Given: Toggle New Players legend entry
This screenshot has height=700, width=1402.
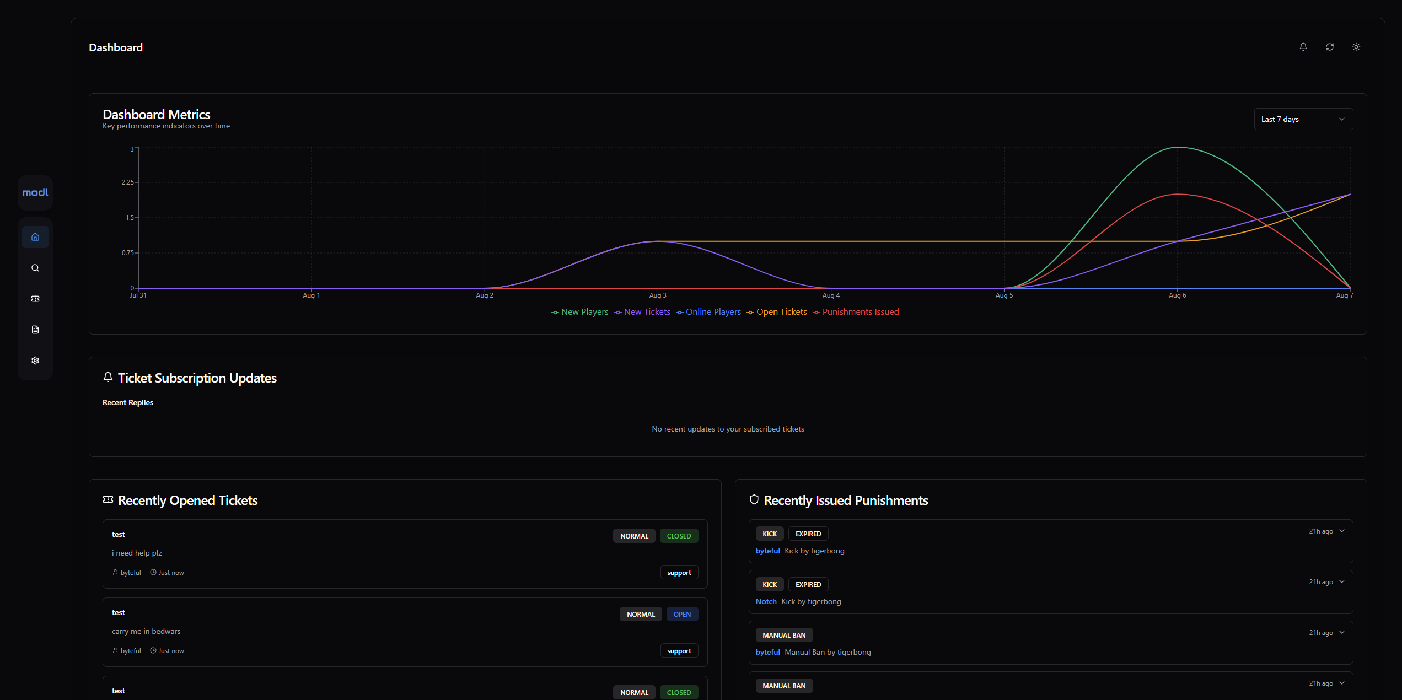Looking at the screenshot, I should (x=580, y=312).
